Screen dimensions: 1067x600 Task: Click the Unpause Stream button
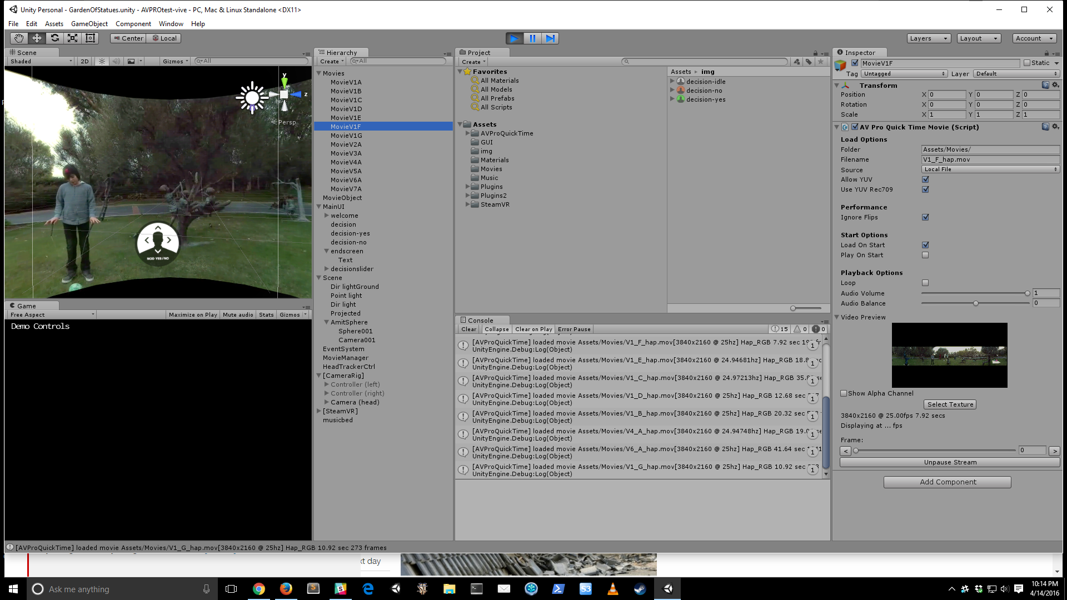tap(950, 463)
